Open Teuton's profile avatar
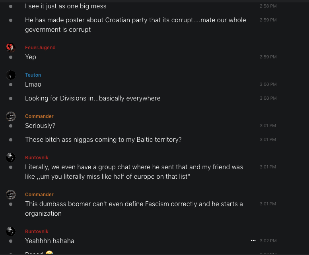This screenshot has width=309, height=255. pos(11,75)
